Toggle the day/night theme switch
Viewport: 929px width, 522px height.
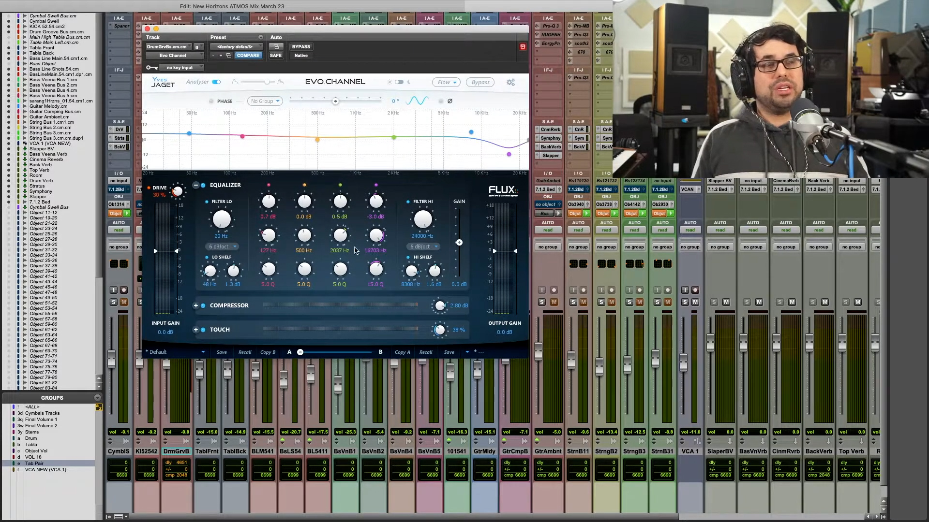pos(399,82)
